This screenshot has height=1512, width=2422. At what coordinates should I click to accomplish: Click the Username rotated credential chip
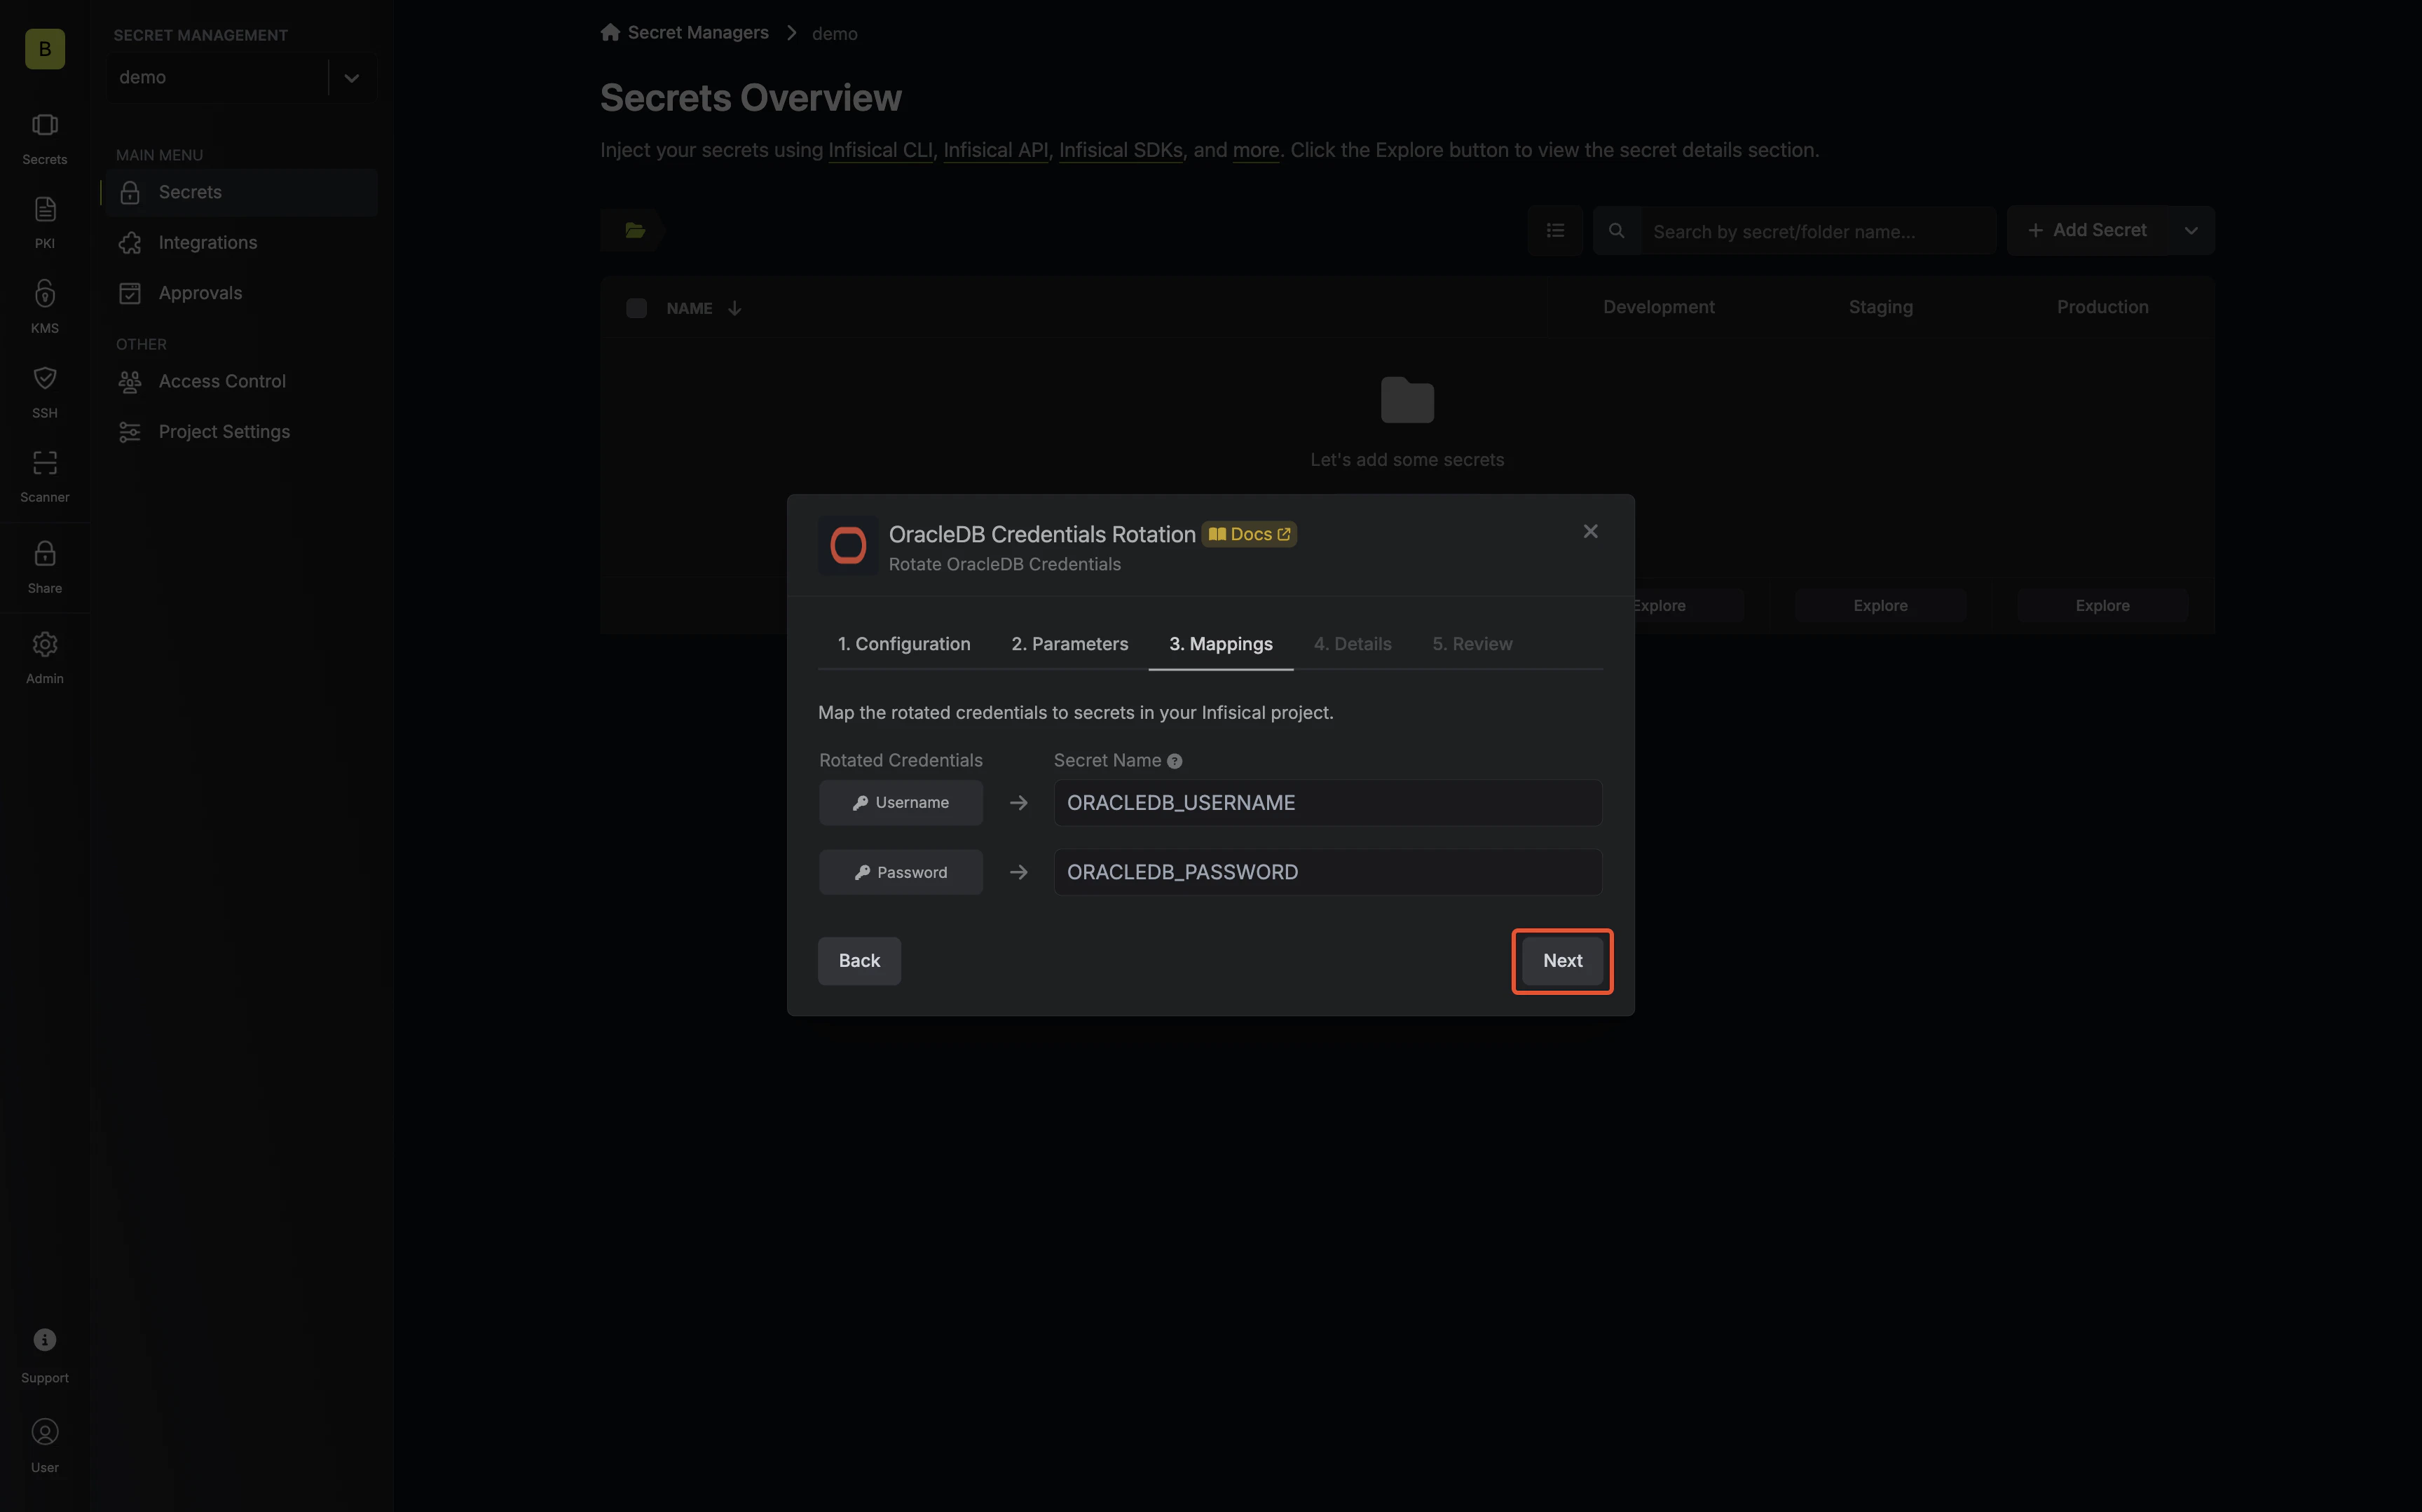[900, 803]
